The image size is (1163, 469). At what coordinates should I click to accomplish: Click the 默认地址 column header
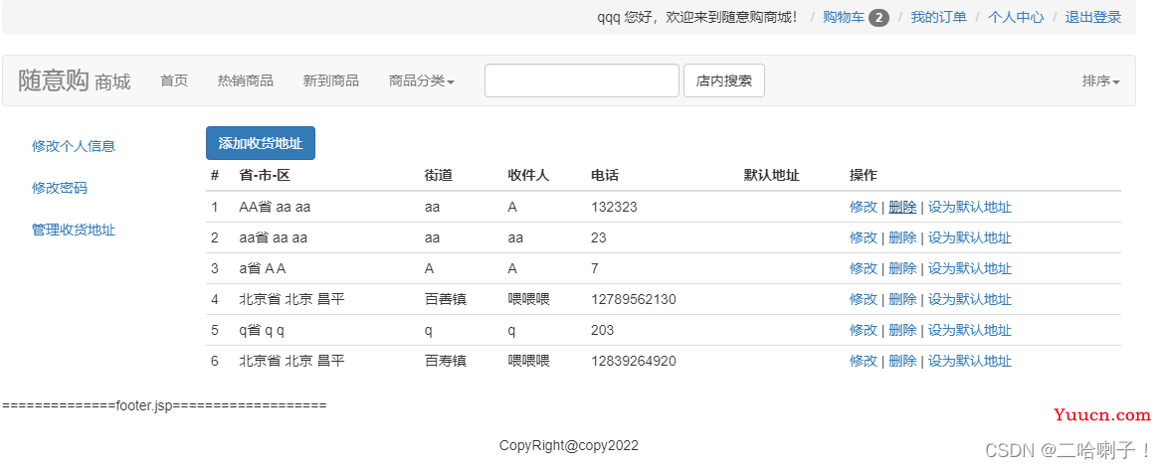coord(771,176)
